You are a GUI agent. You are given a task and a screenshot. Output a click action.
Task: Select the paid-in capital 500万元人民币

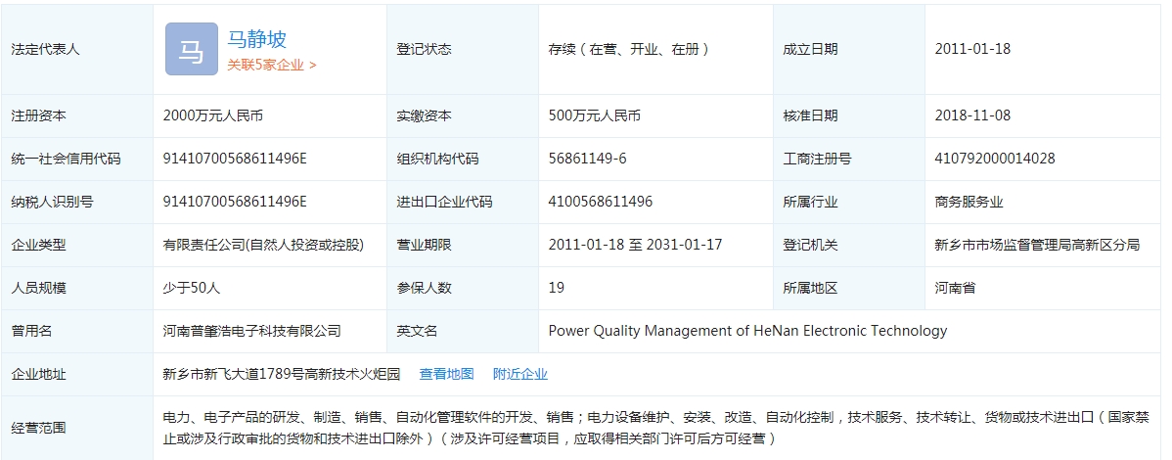tap(594, 115)
